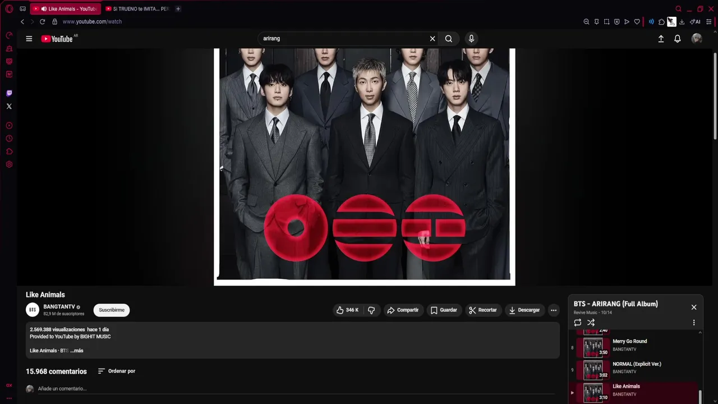Click the Suscribirme button
The image size is (718, 404).
[x=112, y=310]
